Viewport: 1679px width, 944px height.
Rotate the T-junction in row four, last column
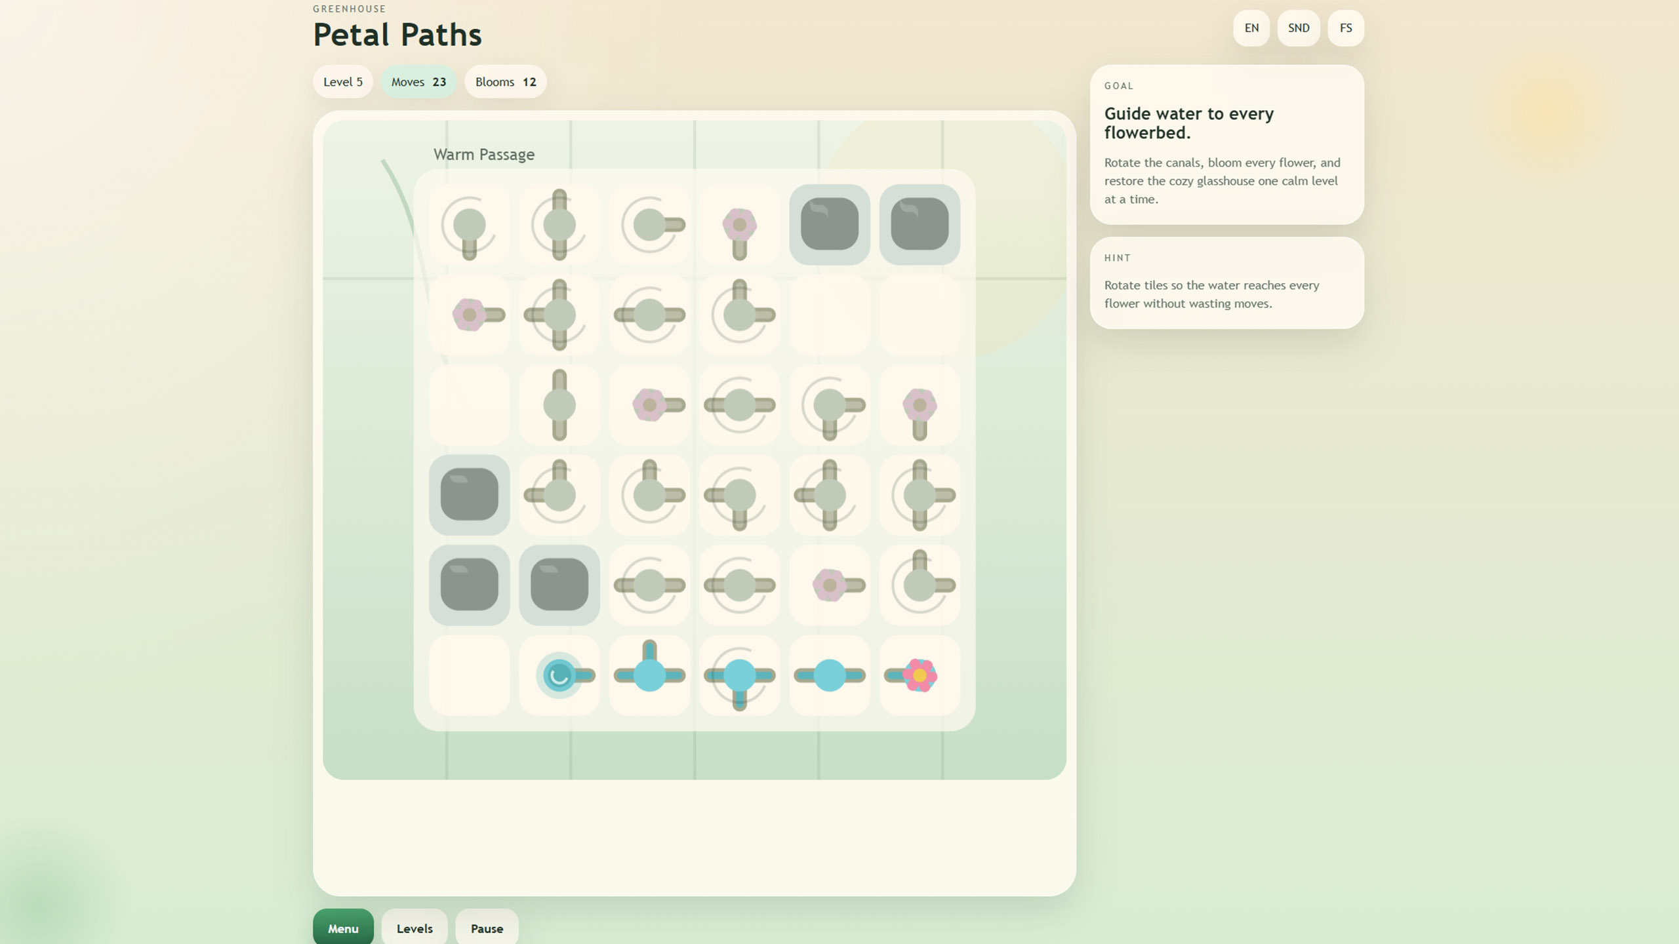(x=920, y=495)
